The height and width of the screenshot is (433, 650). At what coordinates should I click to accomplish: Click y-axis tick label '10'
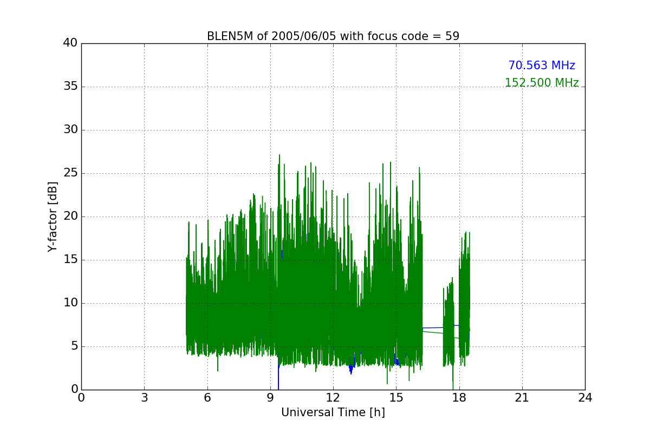[x=70, y=303]
